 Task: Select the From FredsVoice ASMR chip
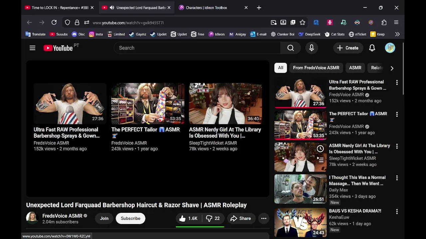click(316, 68)
